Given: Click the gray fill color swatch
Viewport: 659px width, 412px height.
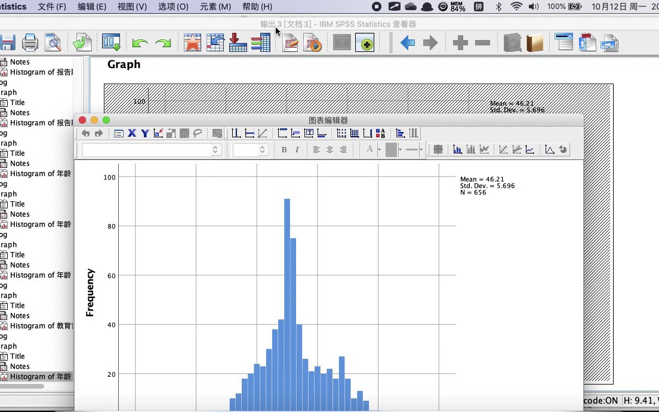Looking at the screenshot, I should click(392, 150).
